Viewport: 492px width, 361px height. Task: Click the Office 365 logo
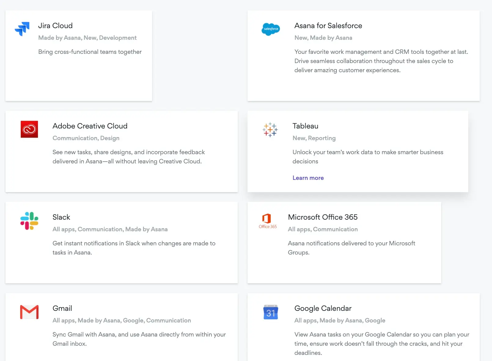268,221
